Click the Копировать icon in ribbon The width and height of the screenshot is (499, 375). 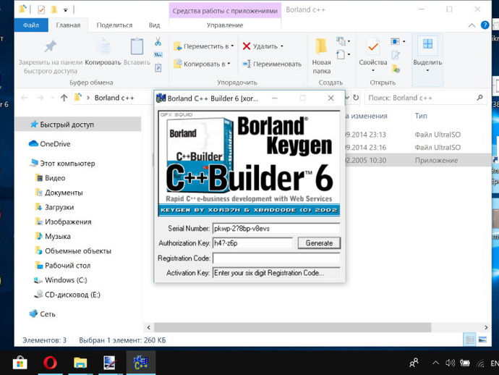[x=103, y=46]
